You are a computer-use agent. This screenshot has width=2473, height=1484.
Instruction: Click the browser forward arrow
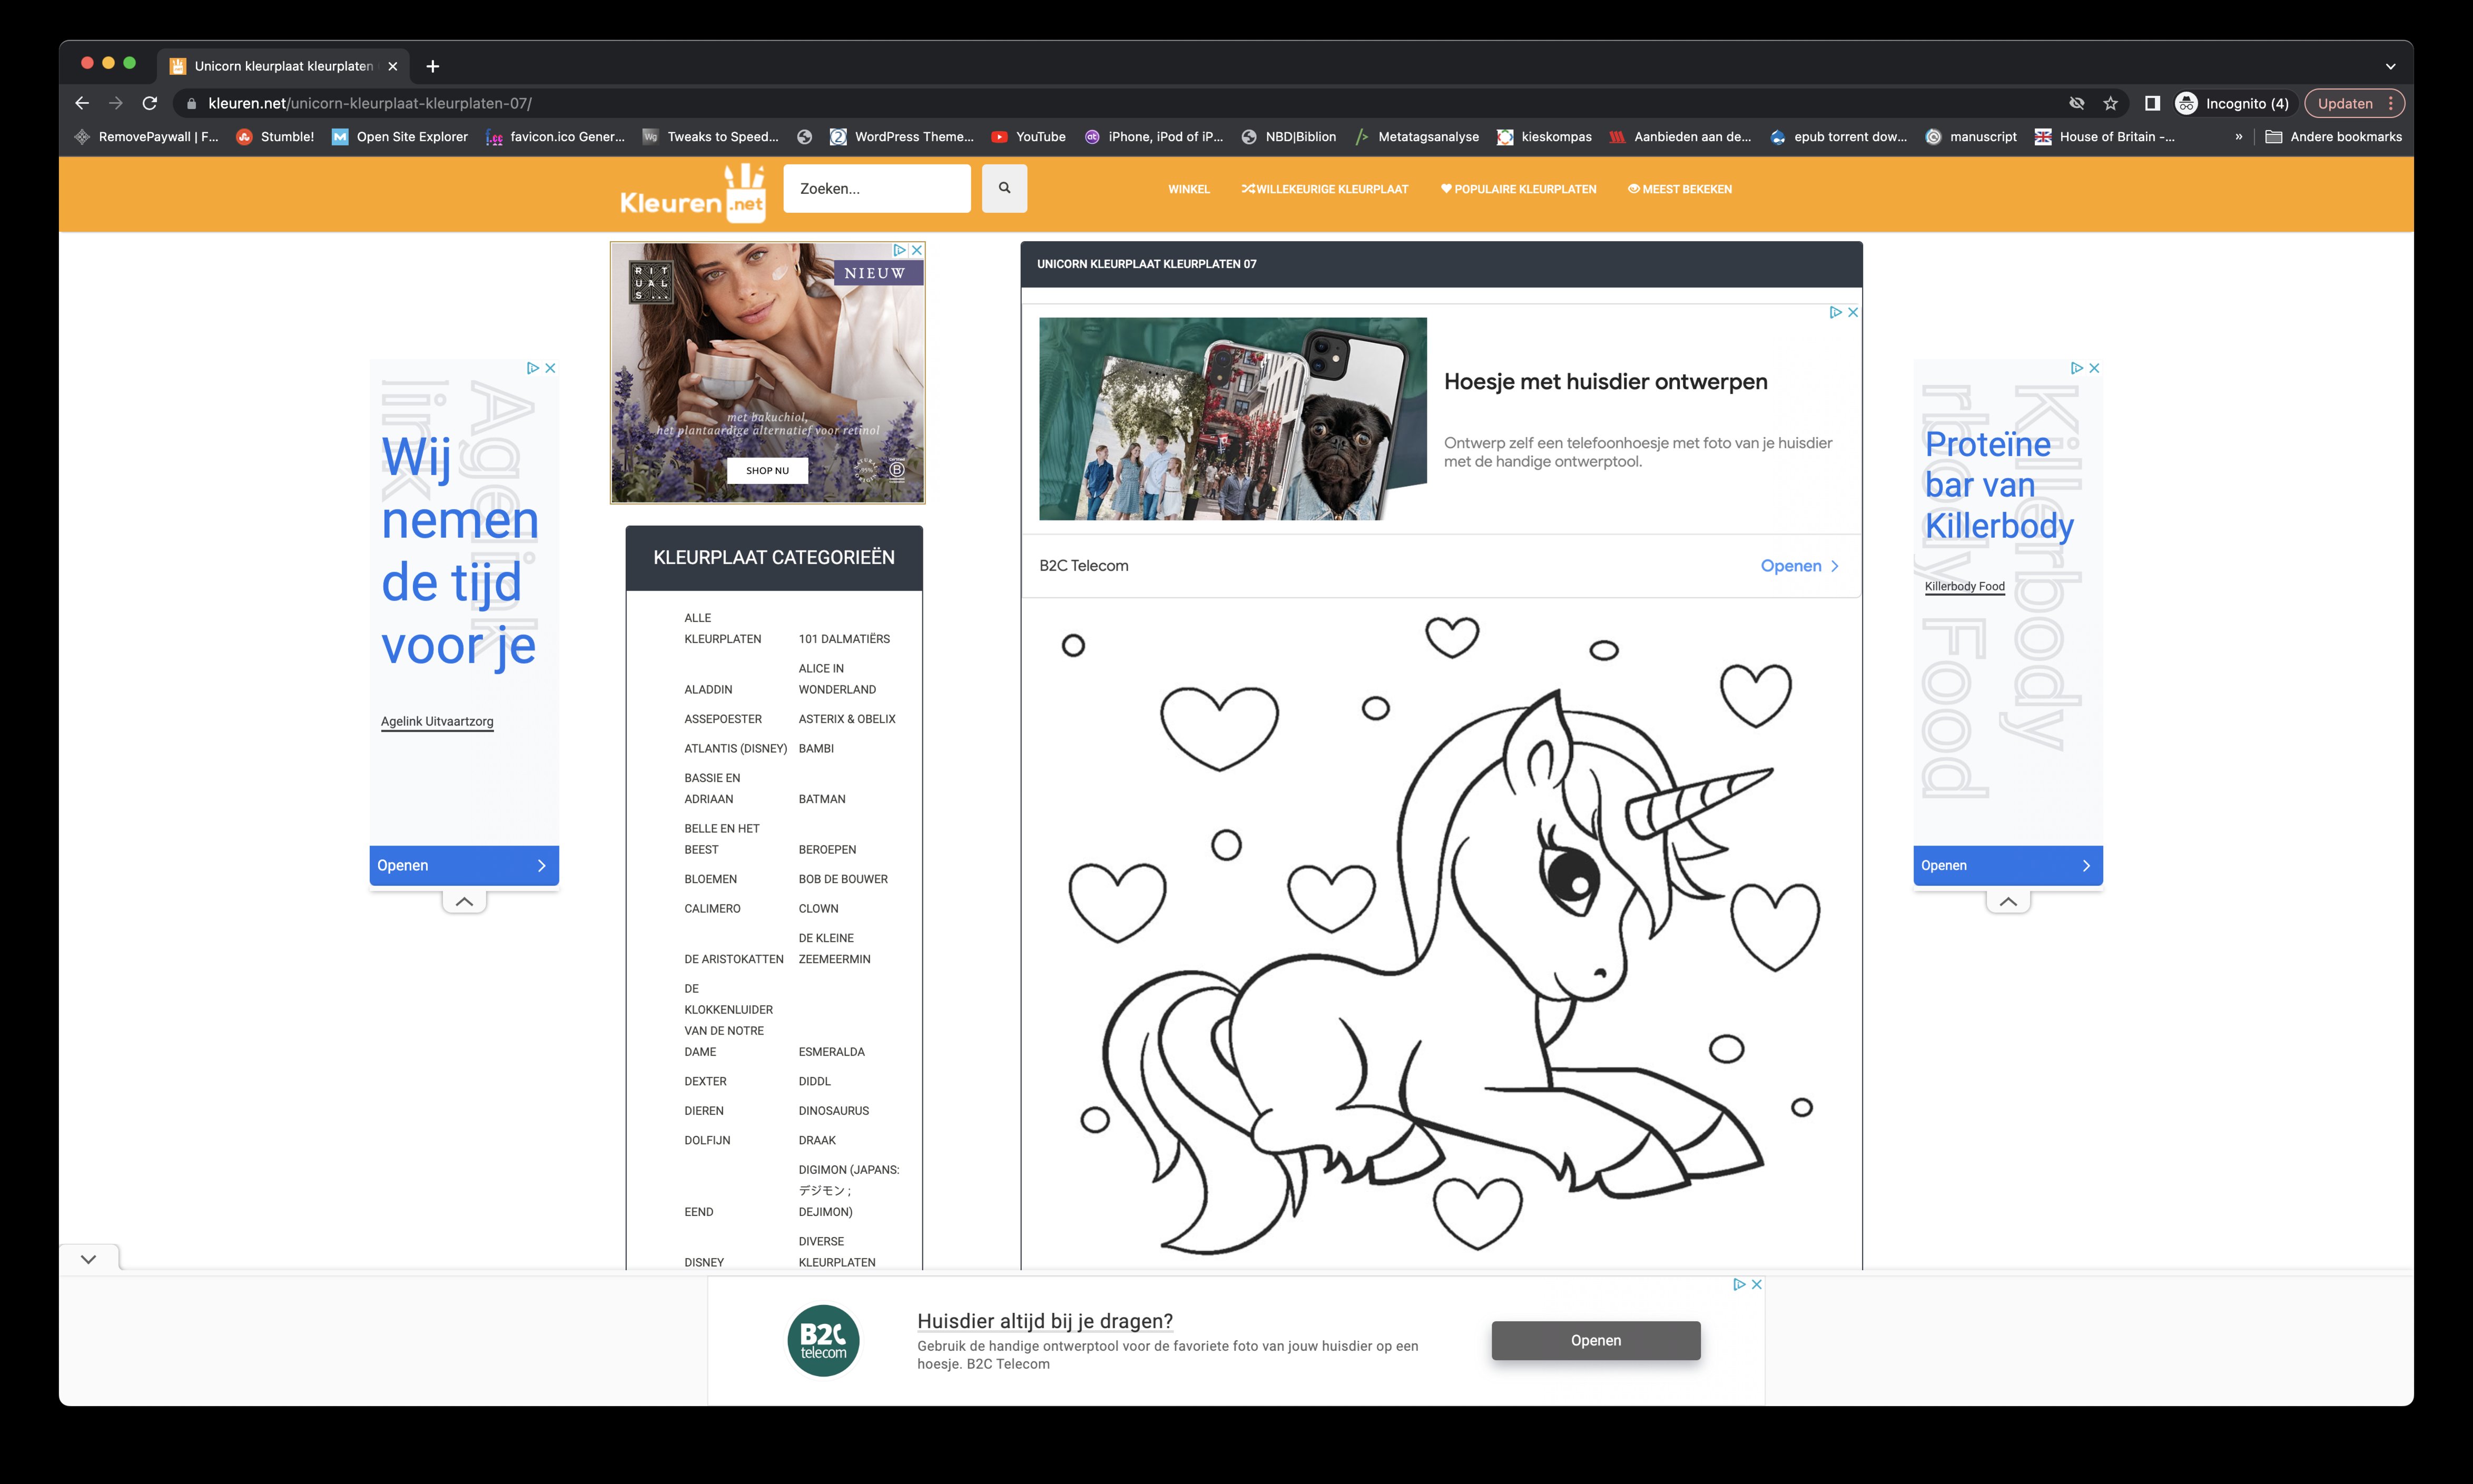pos(116,103)
